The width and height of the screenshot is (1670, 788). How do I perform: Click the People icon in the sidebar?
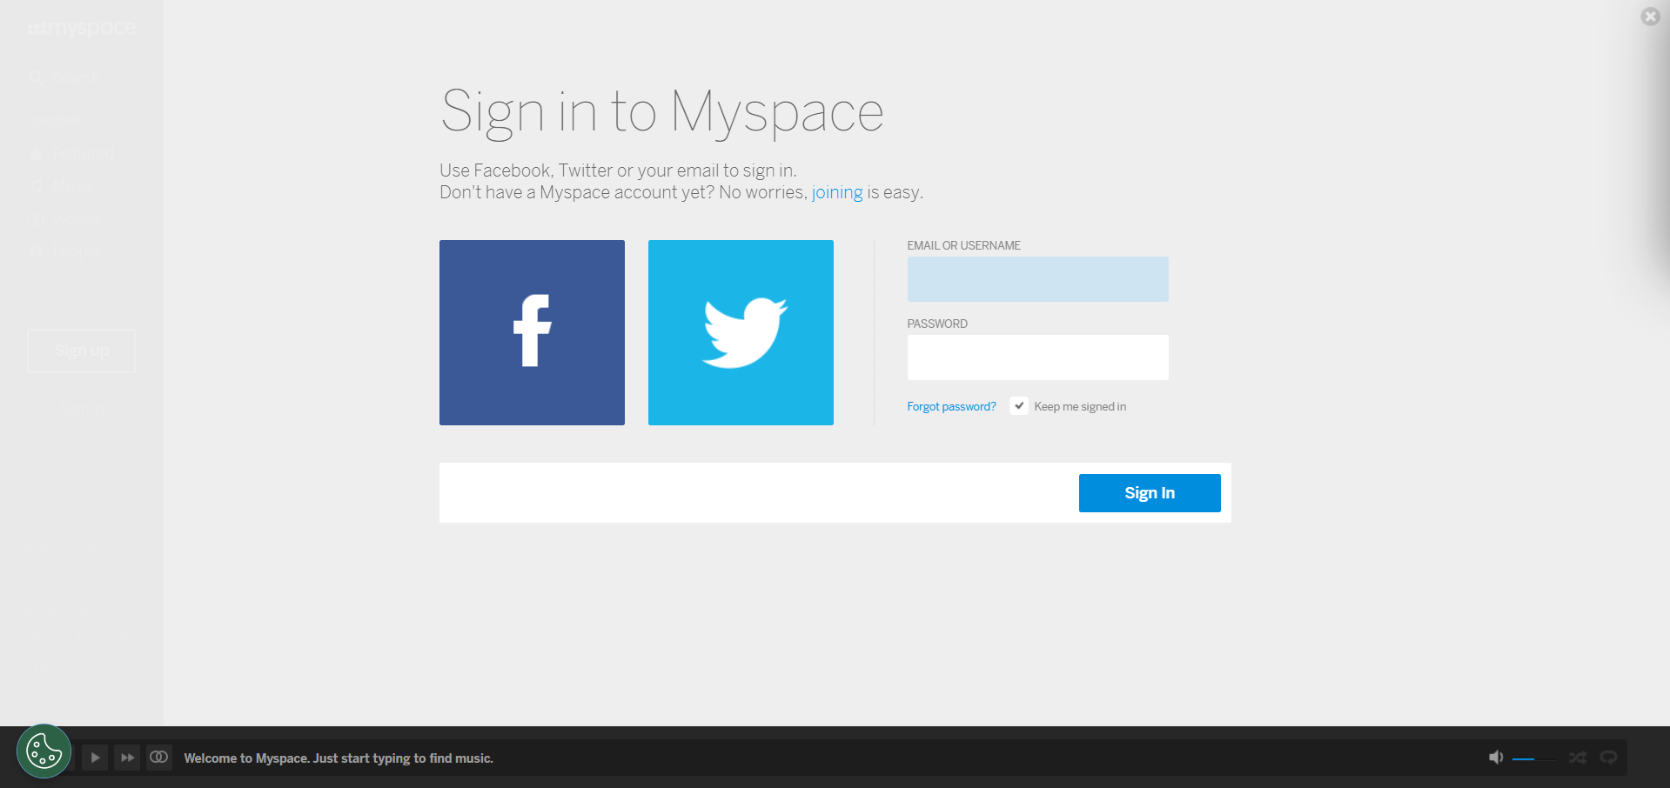[37, 251]
